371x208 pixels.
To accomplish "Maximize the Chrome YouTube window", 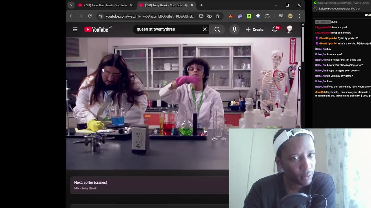I will pyautogui.click(x=287, y=5).
